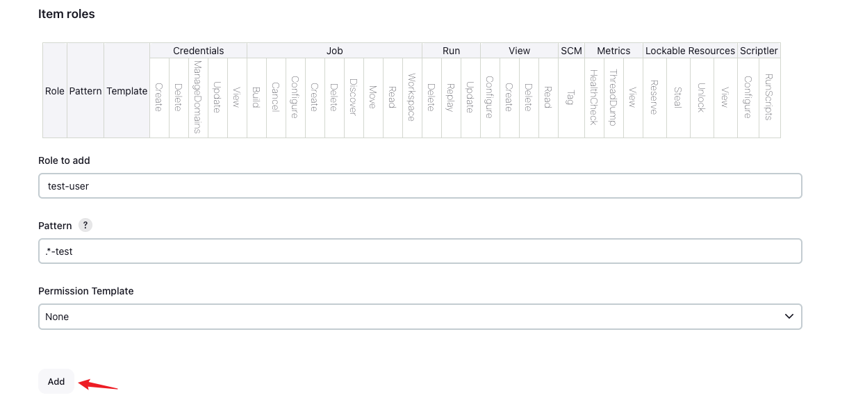Click the Role column header in table
This screenshot has height=400, width=865.
pos(55,91)
